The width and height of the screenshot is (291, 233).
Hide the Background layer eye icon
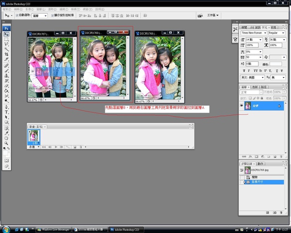242,105
